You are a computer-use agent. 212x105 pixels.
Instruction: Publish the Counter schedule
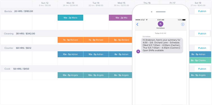202,48
